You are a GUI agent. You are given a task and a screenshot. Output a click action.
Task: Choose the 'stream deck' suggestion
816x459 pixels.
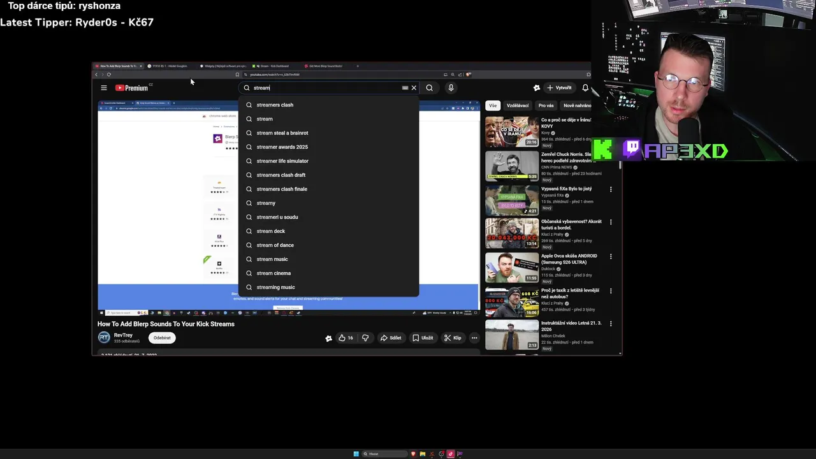[x=329, y=231]
